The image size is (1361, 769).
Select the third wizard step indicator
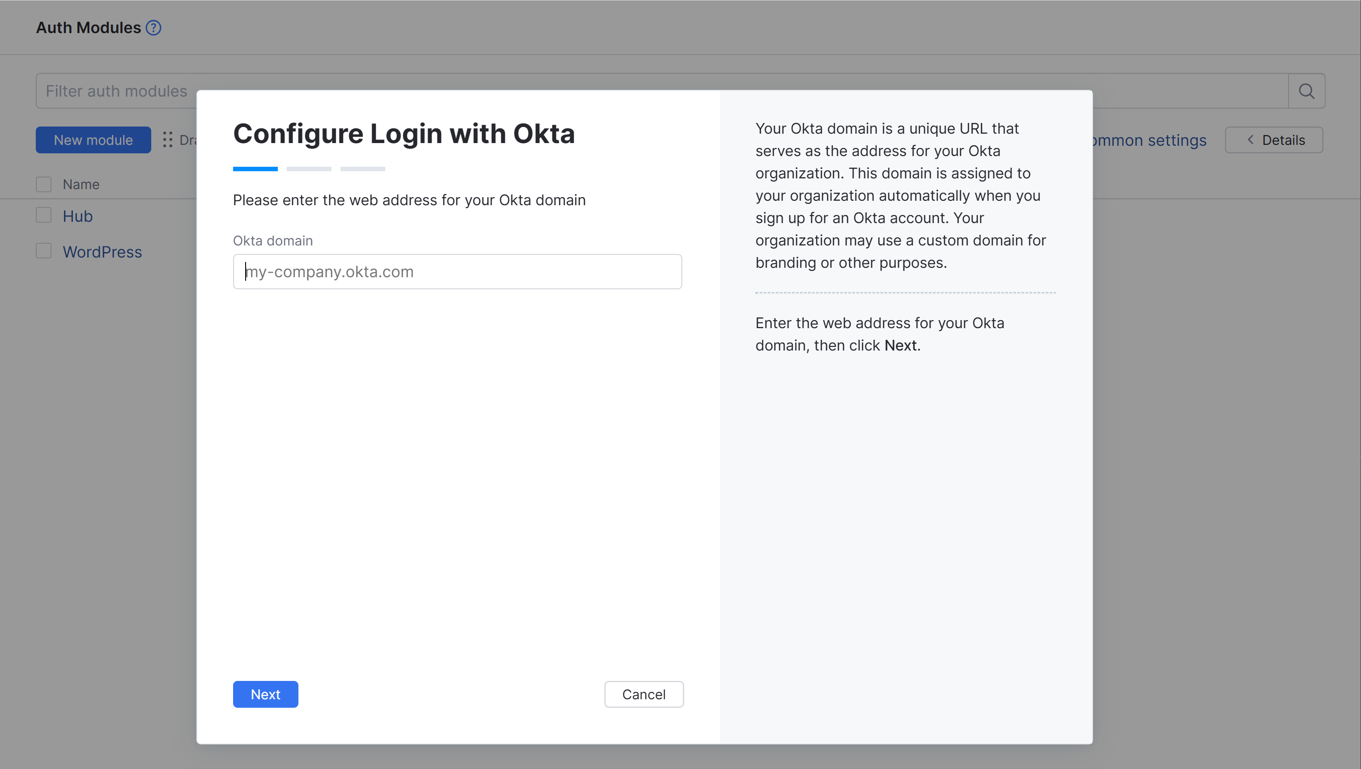tap(362, 169)
